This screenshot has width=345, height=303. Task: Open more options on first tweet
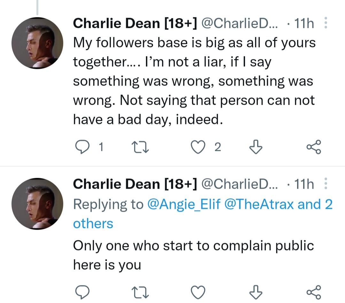(326, 23)
